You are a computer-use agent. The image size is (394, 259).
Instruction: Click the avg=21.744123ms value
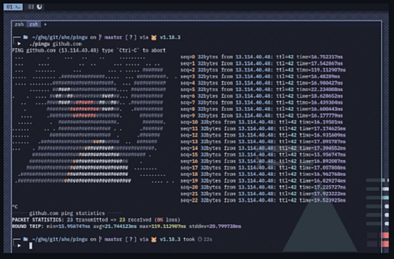(115, 226)
